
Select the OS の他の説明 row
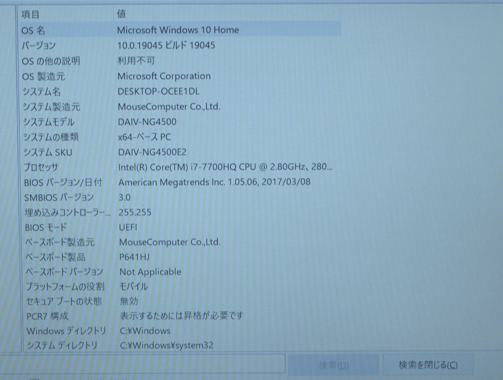tap(180, 61)
